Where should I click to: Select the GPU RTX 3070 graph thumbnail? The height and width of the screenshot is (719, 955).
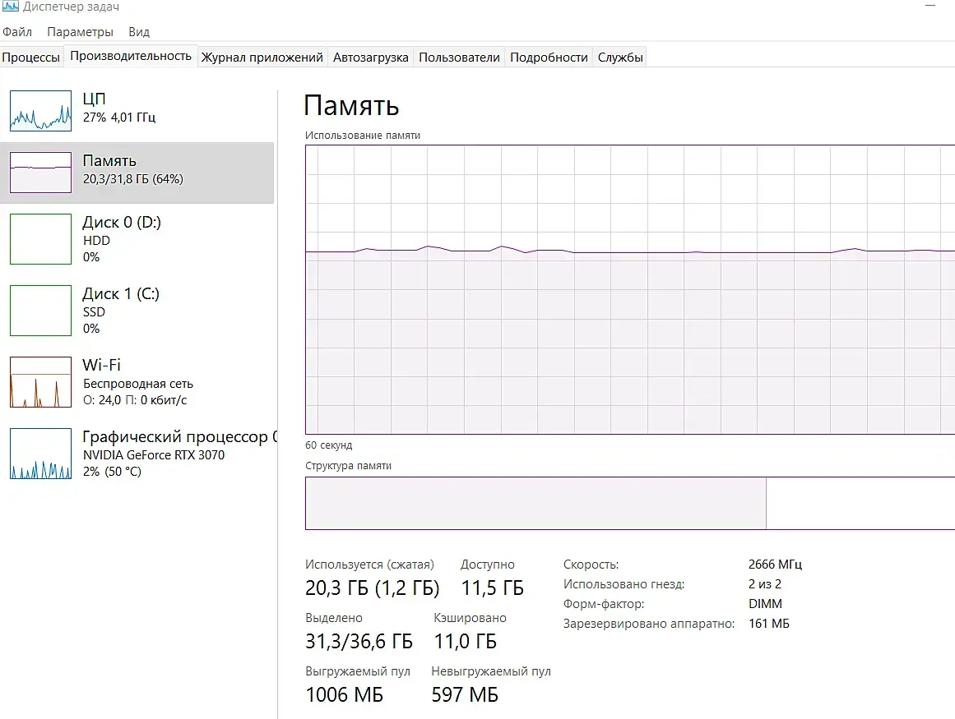(40, 454)
